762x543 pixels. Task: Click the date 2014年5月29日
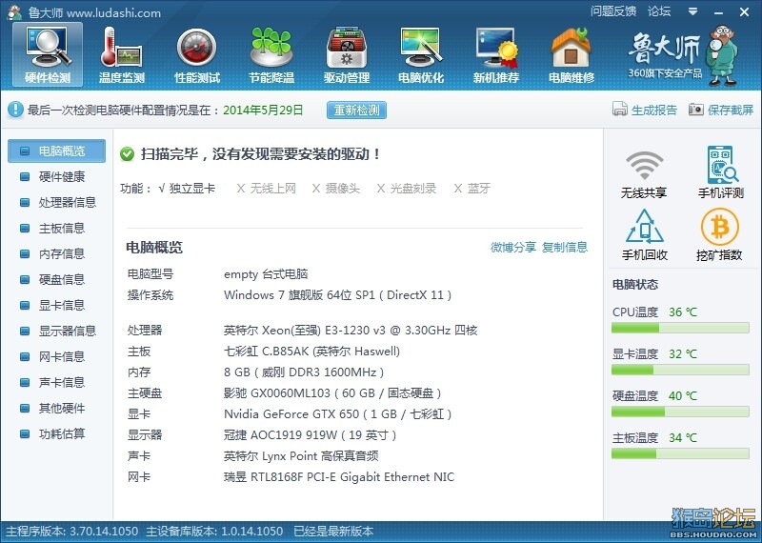[x=263, y=110]
